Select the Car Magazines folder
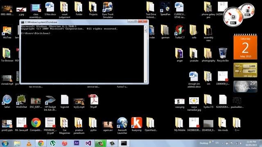 [x=65, y=126]
